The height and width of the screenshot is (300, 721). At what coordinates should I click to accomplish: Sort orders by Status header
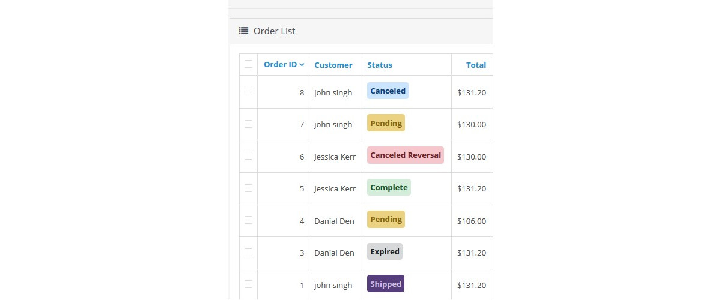click(380, 65)
